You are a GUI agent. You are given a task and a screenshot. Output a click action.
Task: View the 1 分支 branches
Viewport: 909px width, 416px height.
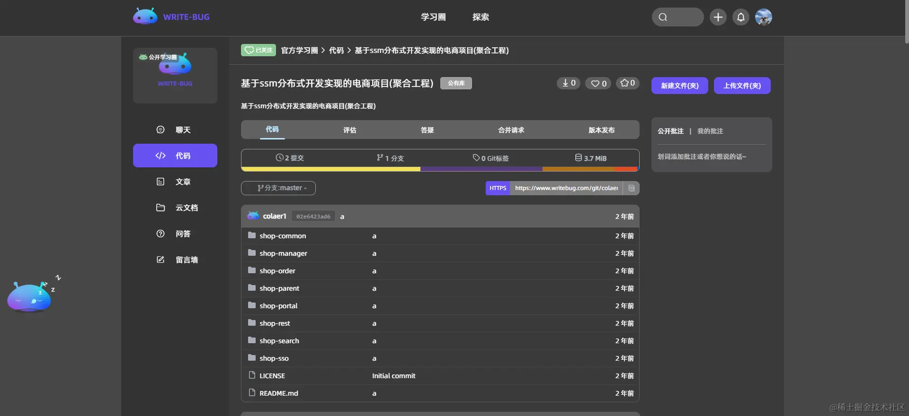[x=390, y=158]
